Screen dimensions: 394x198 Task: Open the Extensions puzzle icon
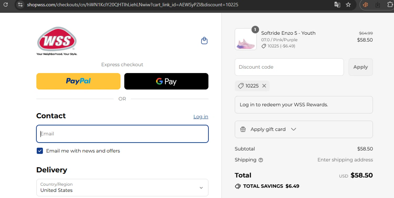(x=390, y=4)
